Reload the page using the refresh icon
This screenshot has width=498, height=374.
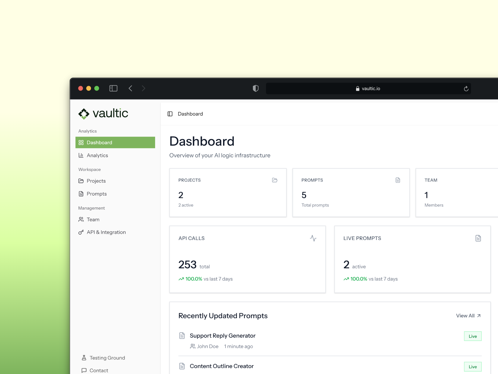pyautogui.click(x=466, y=88)
